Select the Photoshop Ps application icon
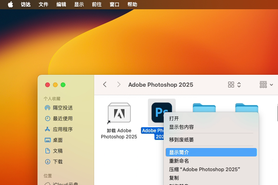The width and height of the screenshot is (278, 185). (162, 113)
